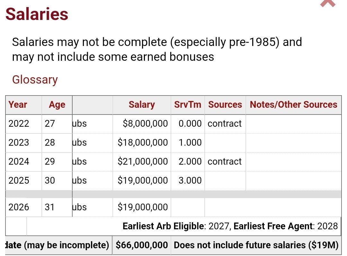This screenshot has height=256, width=347.
Task: Sort the table by Year column
Action: tap(18, 105)
